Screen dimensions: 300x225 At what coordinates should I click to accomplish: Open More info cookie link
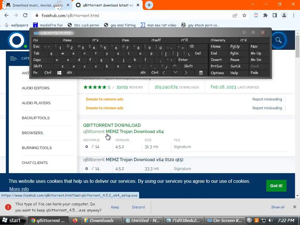point(19,189)
